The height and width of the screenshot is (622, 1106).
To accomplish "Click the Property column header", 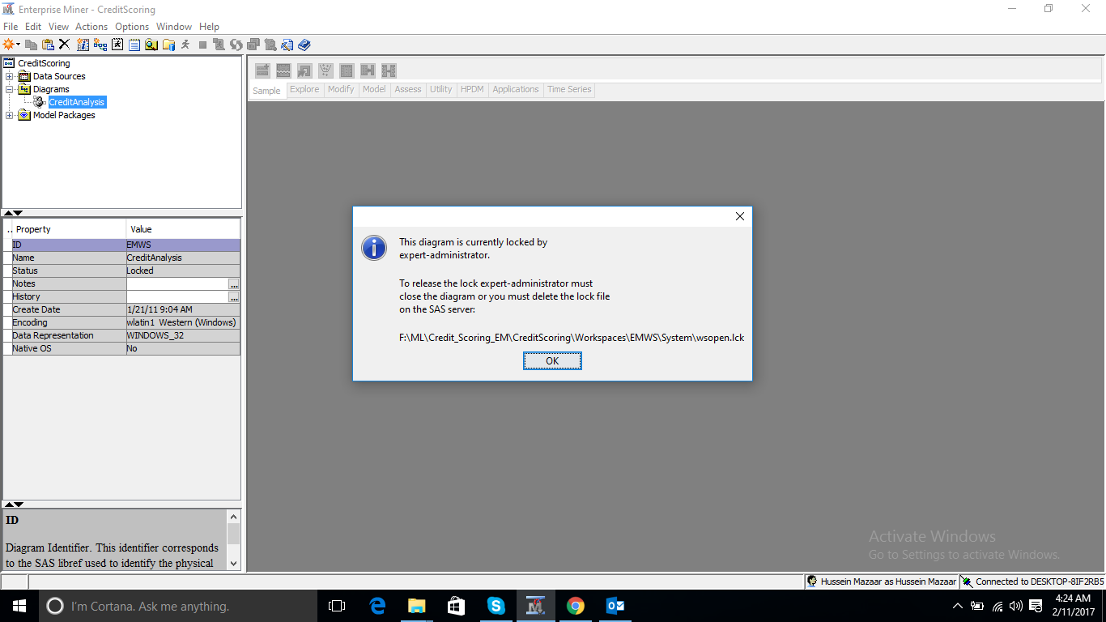I will click(x=70, y=229).
